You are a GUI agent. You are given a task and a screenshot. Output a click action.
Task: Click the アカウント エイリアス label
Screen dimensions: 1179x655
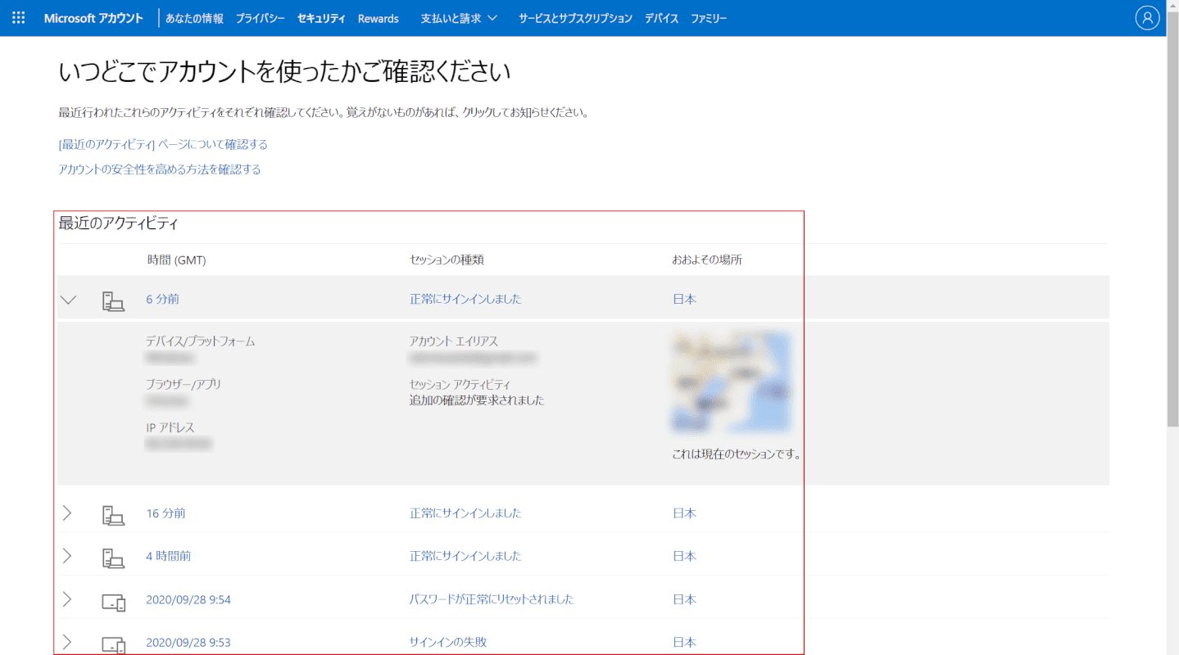click(x=454, y=341)
